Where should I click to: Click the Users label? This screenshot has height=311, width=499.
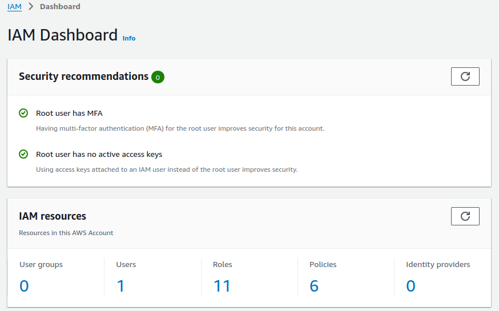[x=126, y=265]
